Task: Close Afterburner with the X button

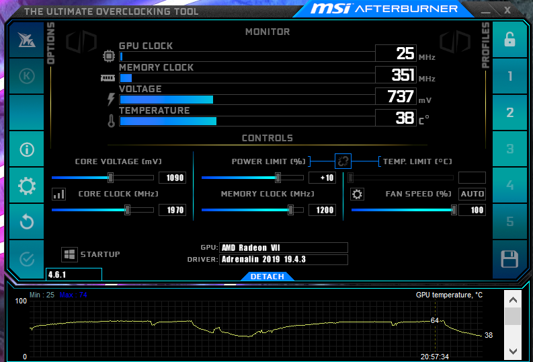Action: tap(507, 11)
